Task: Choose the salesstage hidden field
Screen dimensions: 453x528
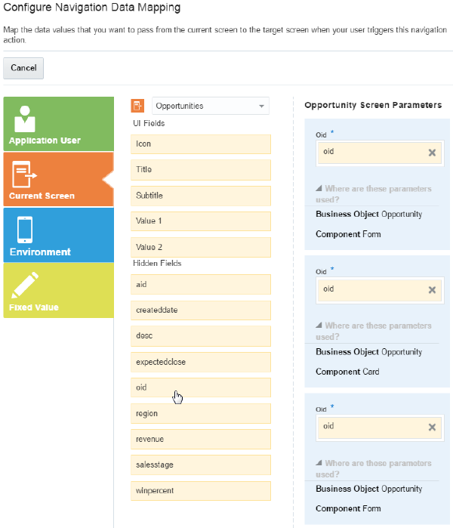Action: (200, 465)
